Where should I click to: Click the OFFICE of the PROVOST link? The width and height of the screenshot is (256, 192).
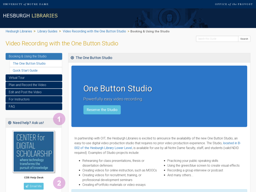234,4
